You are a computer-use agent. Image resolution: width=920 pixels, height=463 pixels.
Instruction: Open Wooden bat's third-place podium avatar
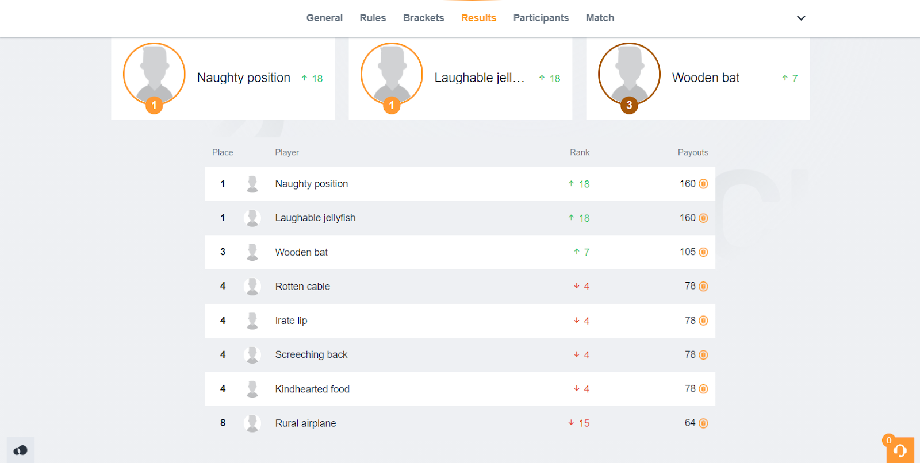pyautogui.click(x=629, y=74)
